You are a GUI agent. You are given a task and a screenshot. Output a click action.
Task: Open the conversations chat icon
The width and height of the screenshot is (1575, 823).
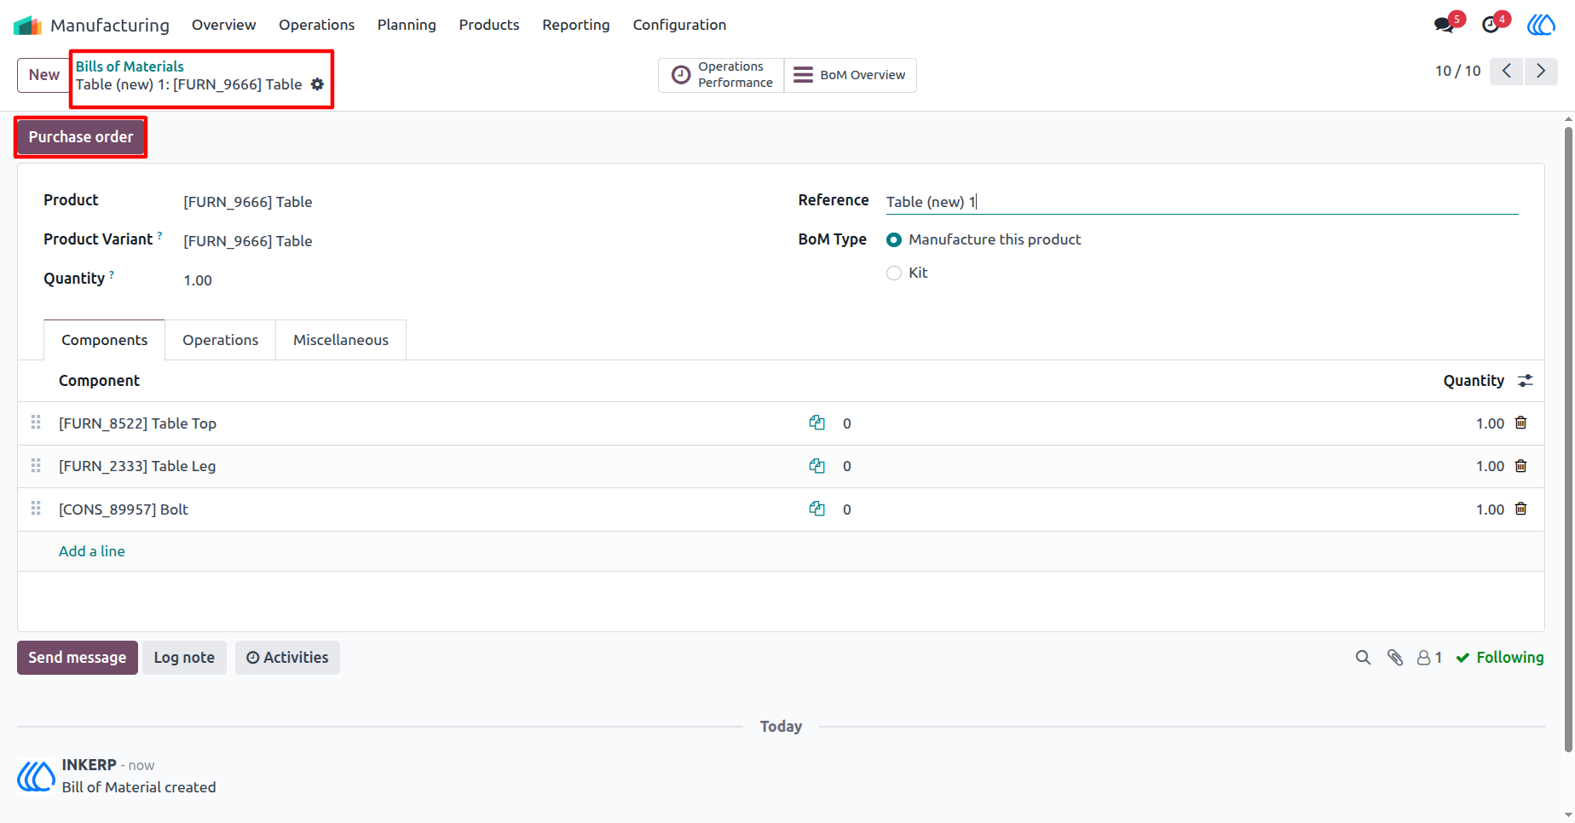[x=1444, y=25]
